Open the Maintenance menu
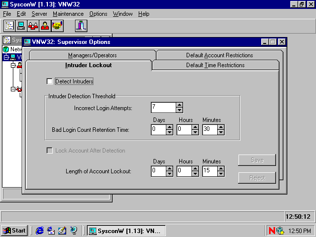 click(x=68, y=14)
